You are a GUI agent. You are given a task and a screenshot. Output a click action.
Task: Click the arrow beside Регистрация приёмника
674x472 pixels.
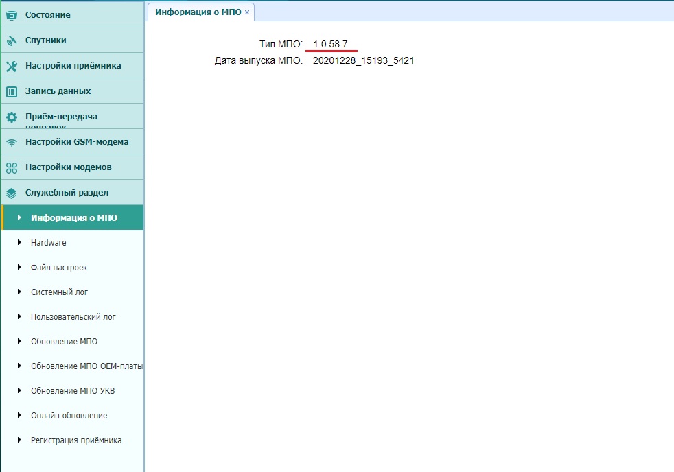[19, 440]
